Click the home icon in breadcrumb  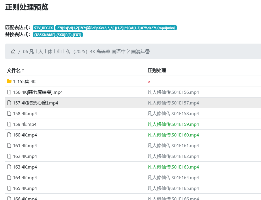[13, 52]
